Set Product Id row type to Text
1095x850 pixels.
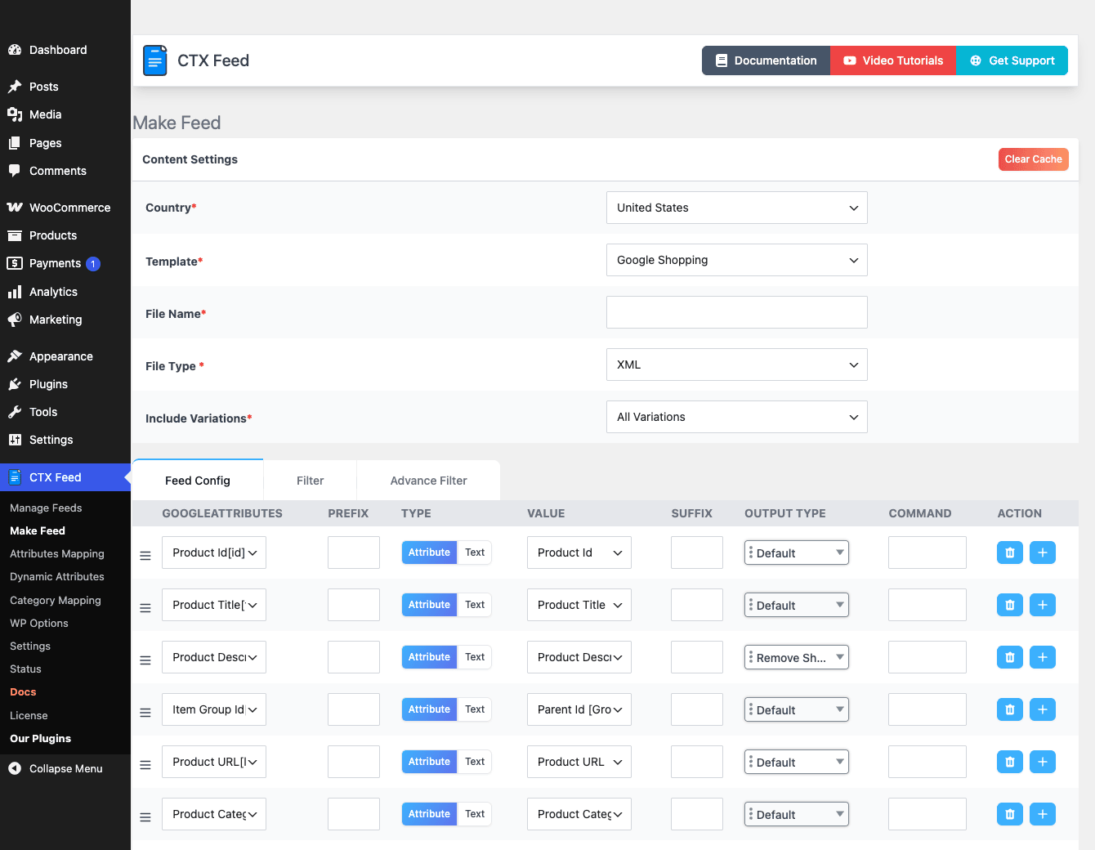point(475,552)
